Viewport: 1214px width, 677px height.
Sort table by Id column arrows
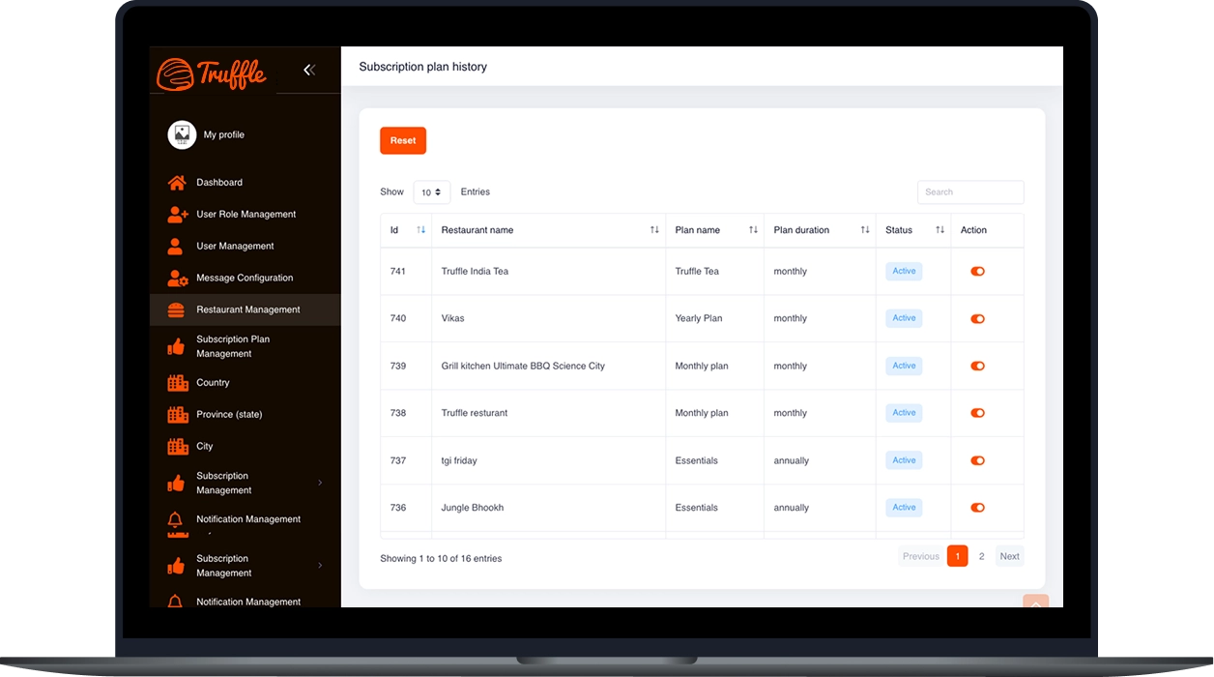pyautogui.click(x=420, y=230)
